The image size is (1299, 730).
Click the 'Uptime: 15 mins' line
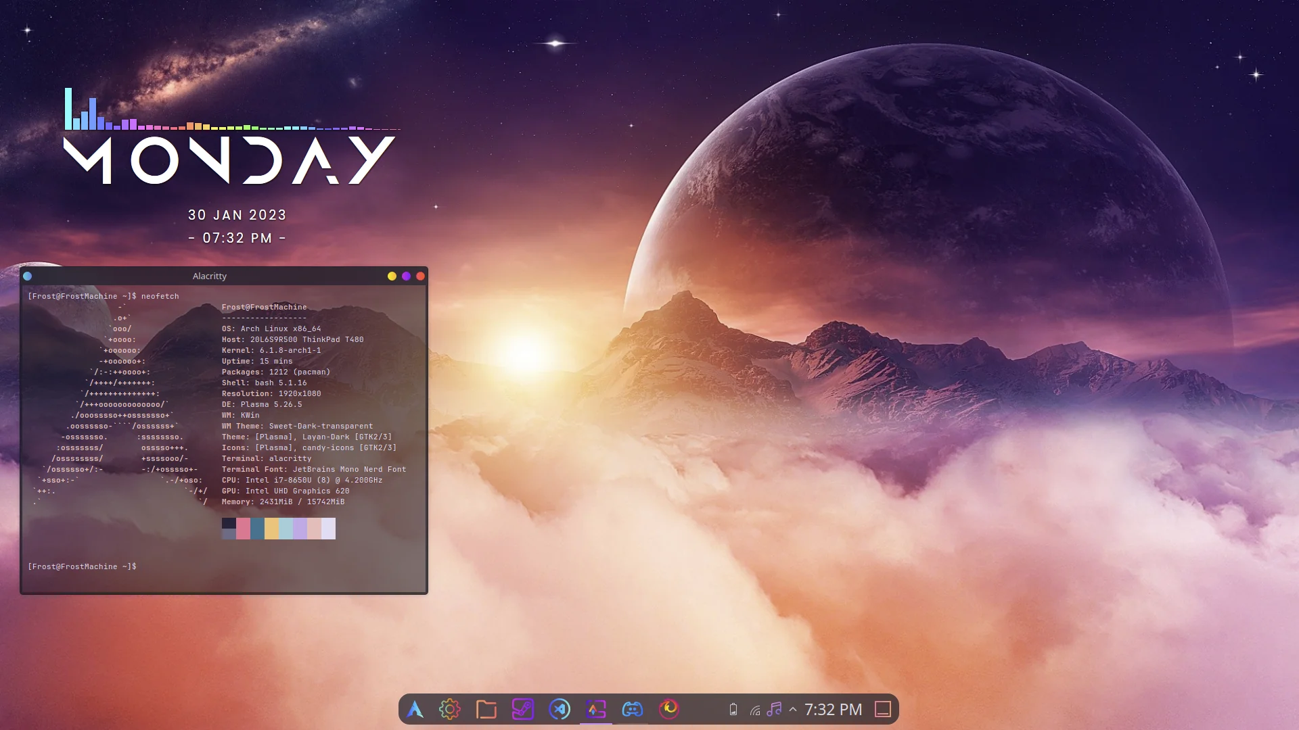pyautogui.click(x=257, y=361)
